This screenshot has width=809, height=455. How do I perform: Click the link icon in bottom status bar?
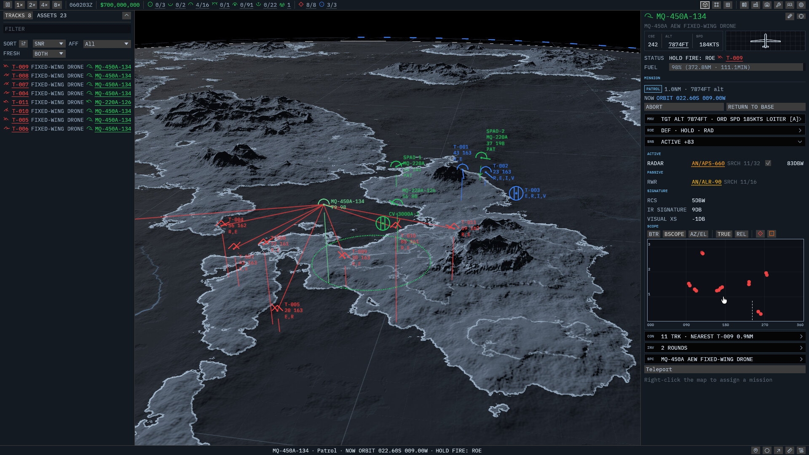pos(790,450)
